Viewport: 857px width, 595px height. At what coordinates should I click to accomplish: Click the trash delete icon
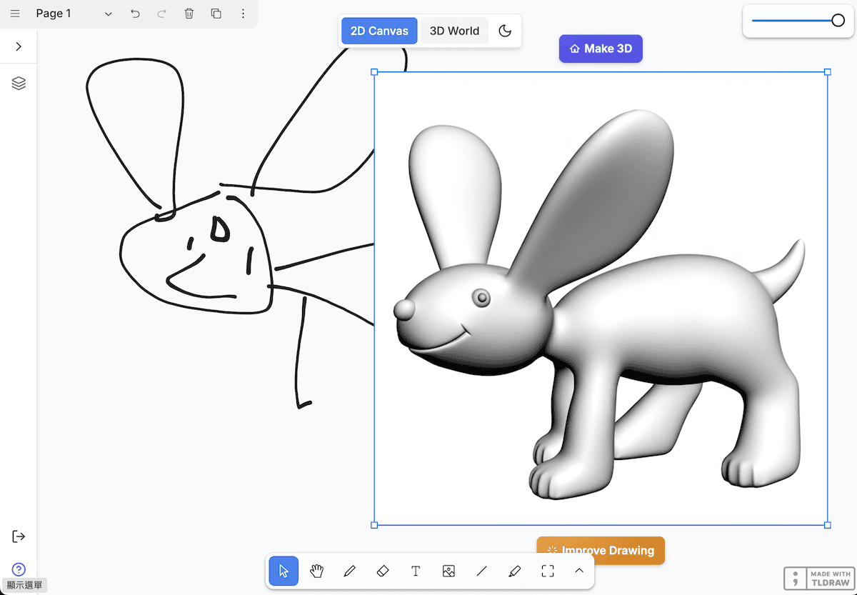[189, 14]
